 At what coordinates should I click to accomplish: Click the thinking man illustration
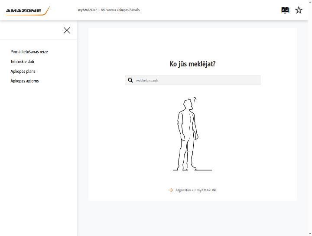(x=192, y=134)
